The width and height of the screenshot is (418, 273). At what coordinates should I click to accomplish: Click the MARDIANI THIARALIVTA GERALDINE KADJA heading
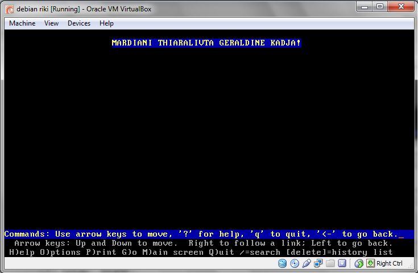[x=206, y=43]
